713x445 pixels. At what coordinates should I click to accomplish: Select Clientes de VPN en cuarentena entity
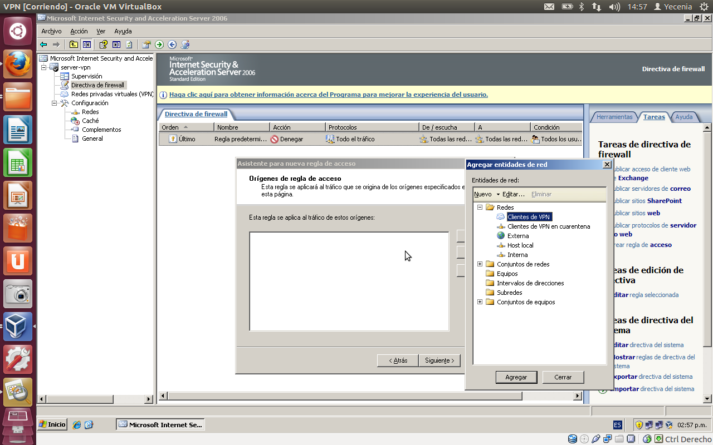[549, 226]
